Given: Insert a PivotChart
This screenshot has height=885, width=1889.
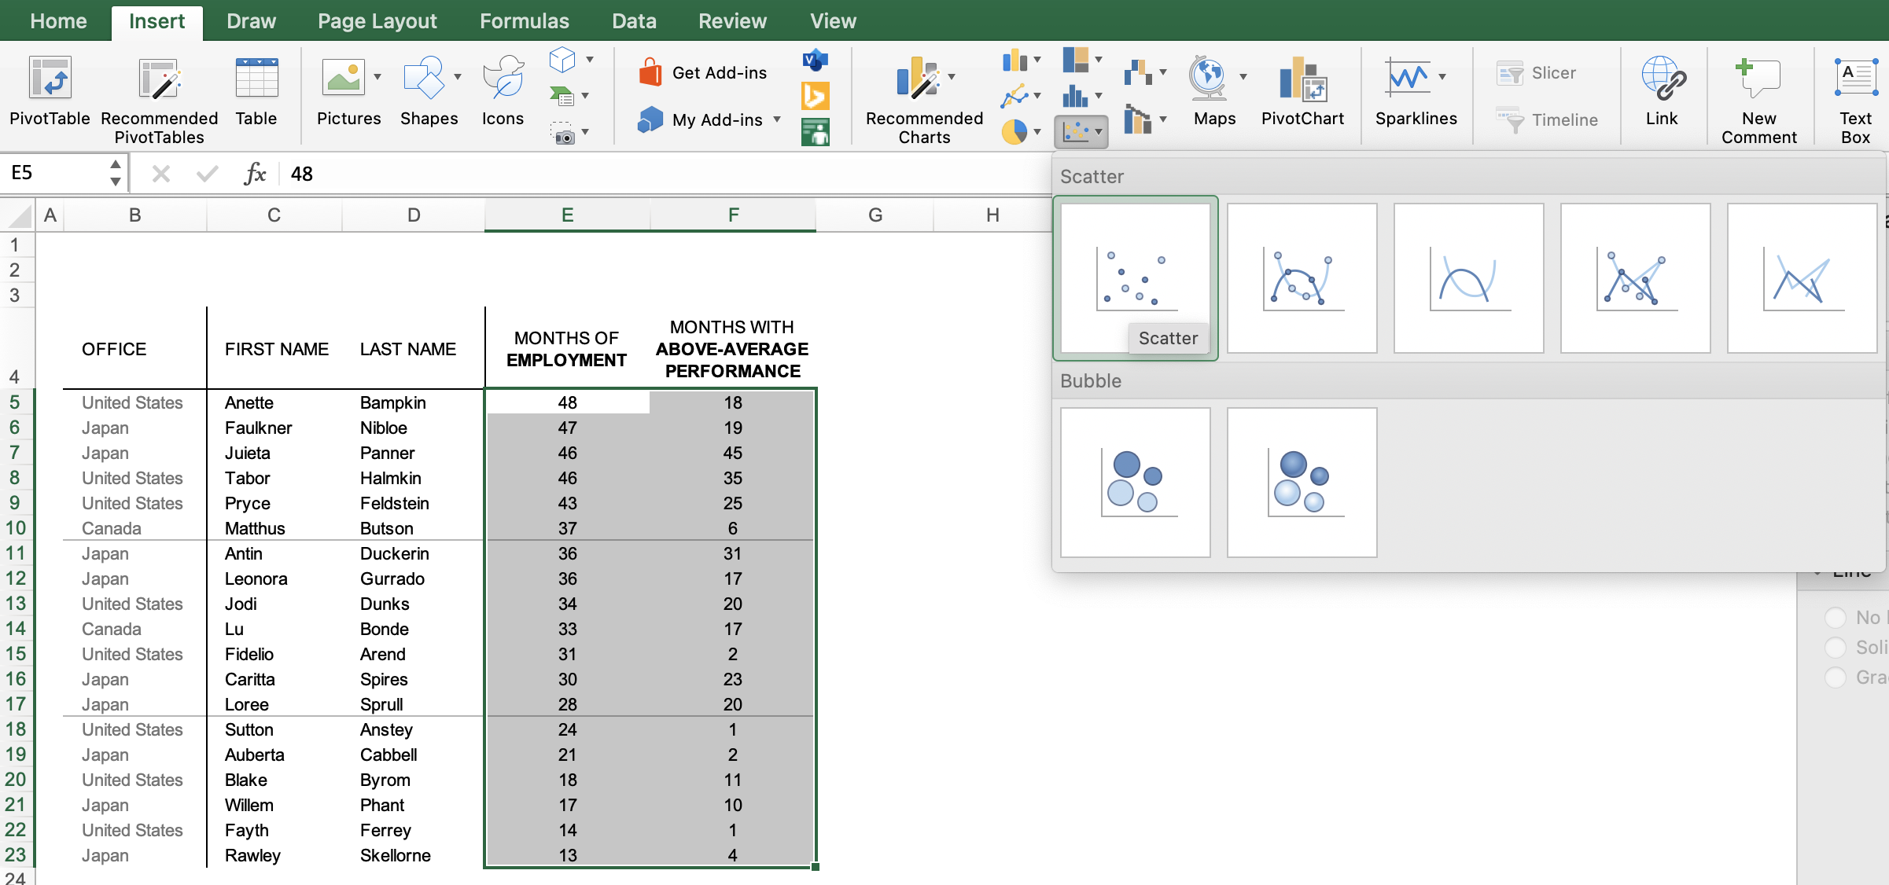Looking at the screenshot, I should tap(1302, 93).
